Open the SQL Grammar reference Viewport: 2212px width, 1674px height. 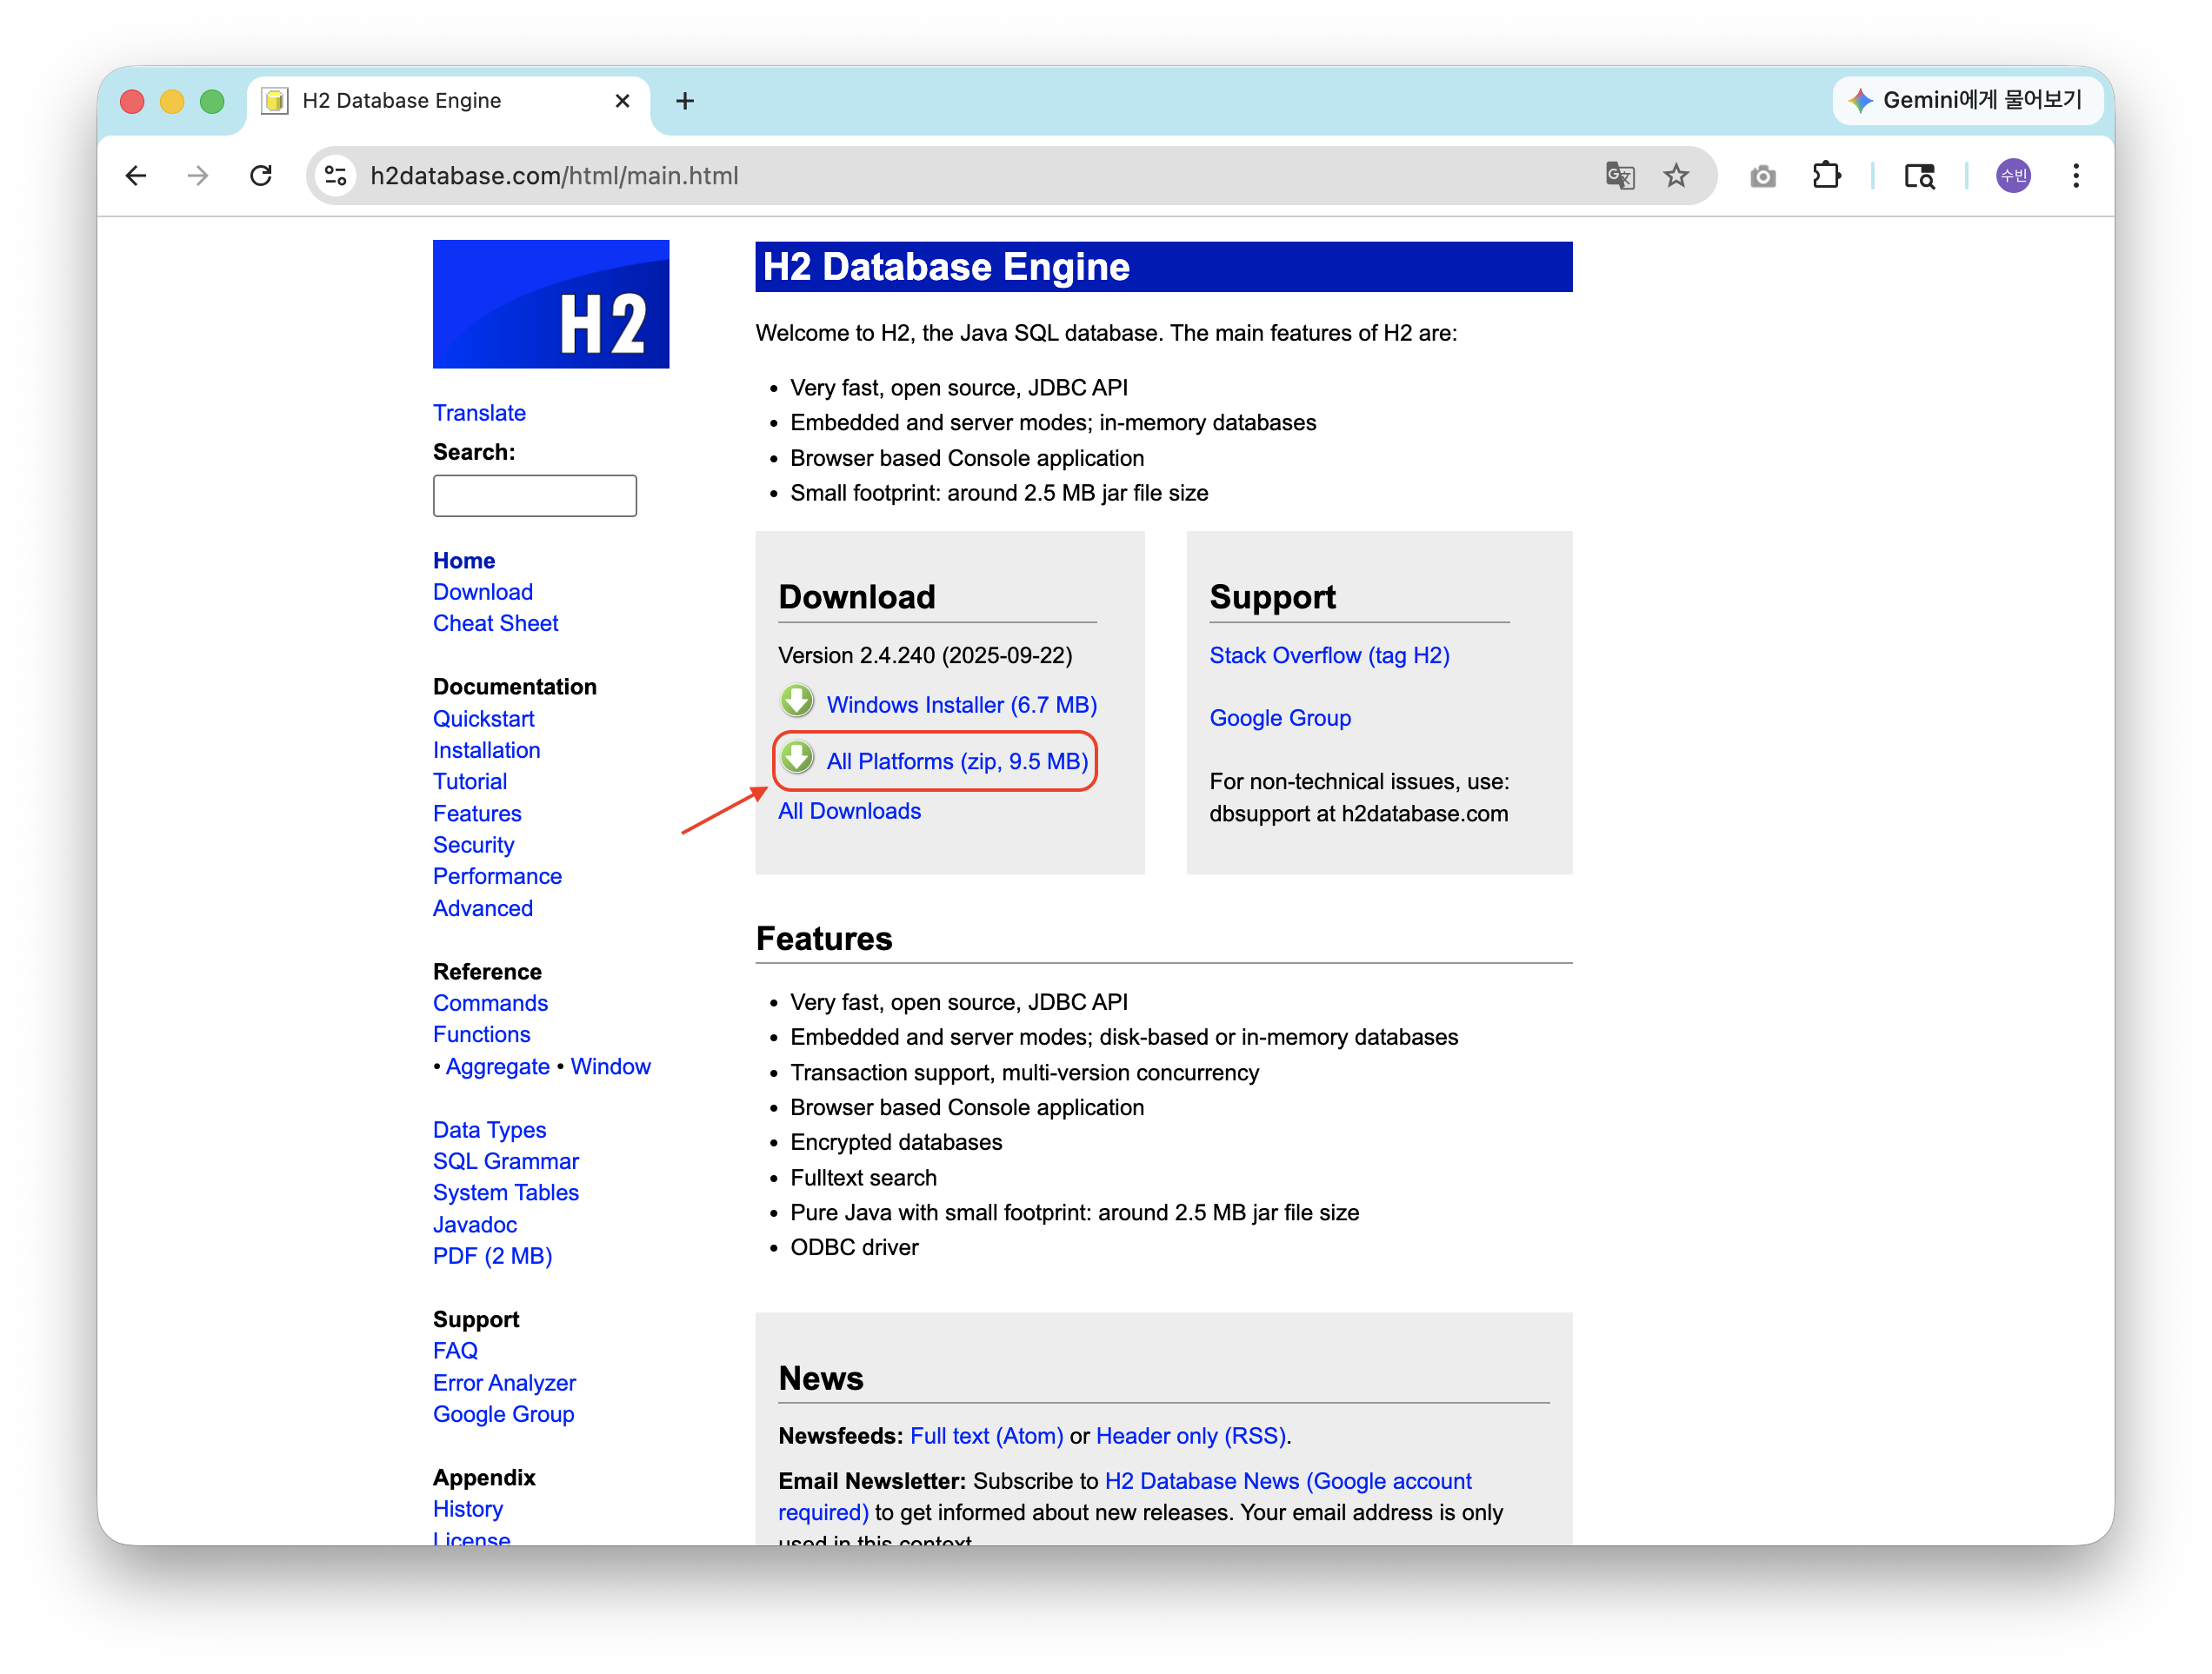506,1161
